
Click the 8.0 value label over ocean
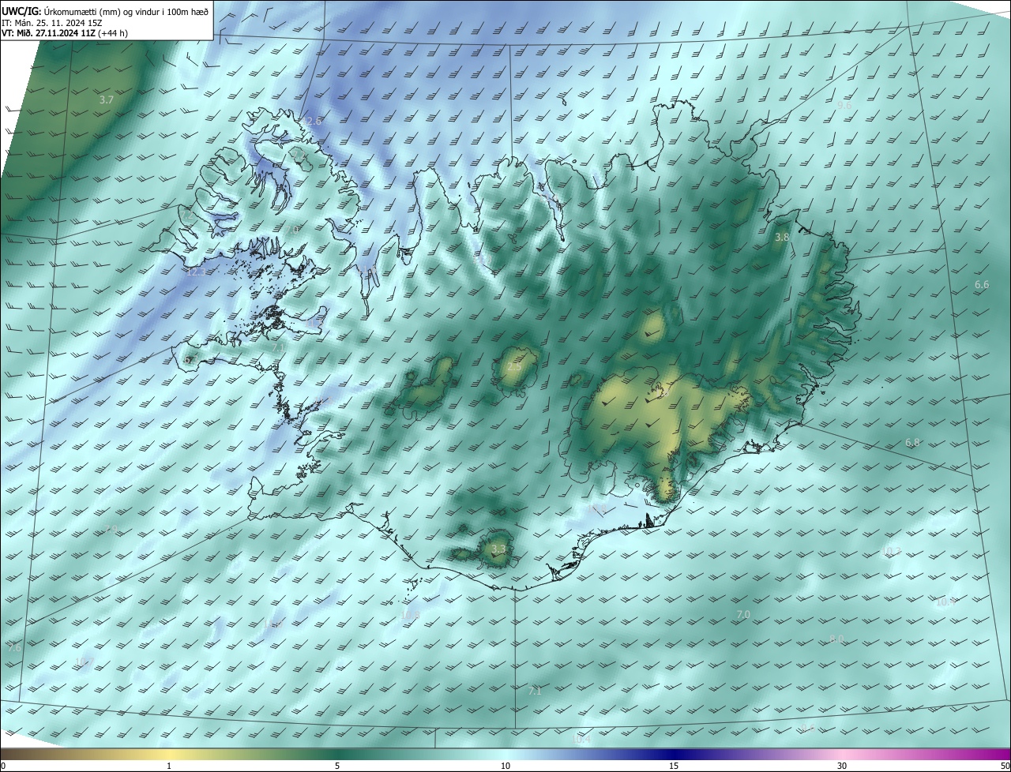click(836, 639)
